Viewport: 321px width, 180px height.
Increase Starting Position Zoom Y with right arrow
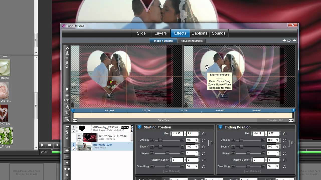[182, 147]
